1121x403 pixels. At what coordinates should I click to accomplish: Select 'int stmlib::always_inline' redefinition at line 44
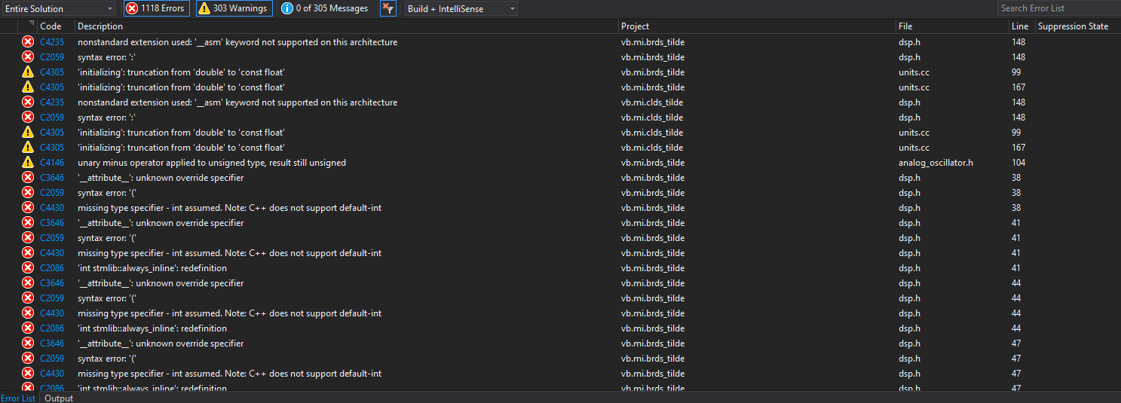coord(152,328)
